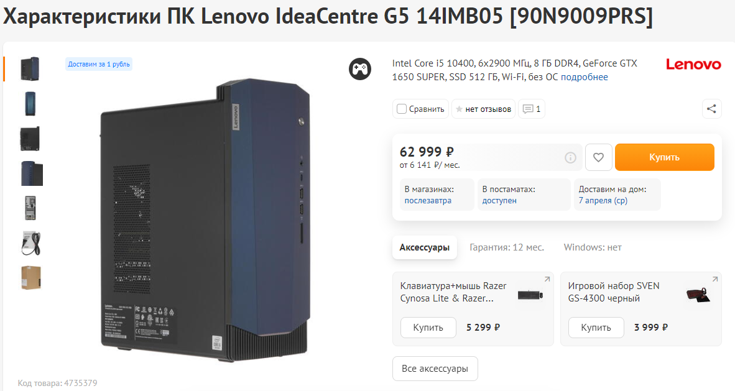735x391 pixels.
Task: Select the Аксессуары tab
Action: click(425, 247)
